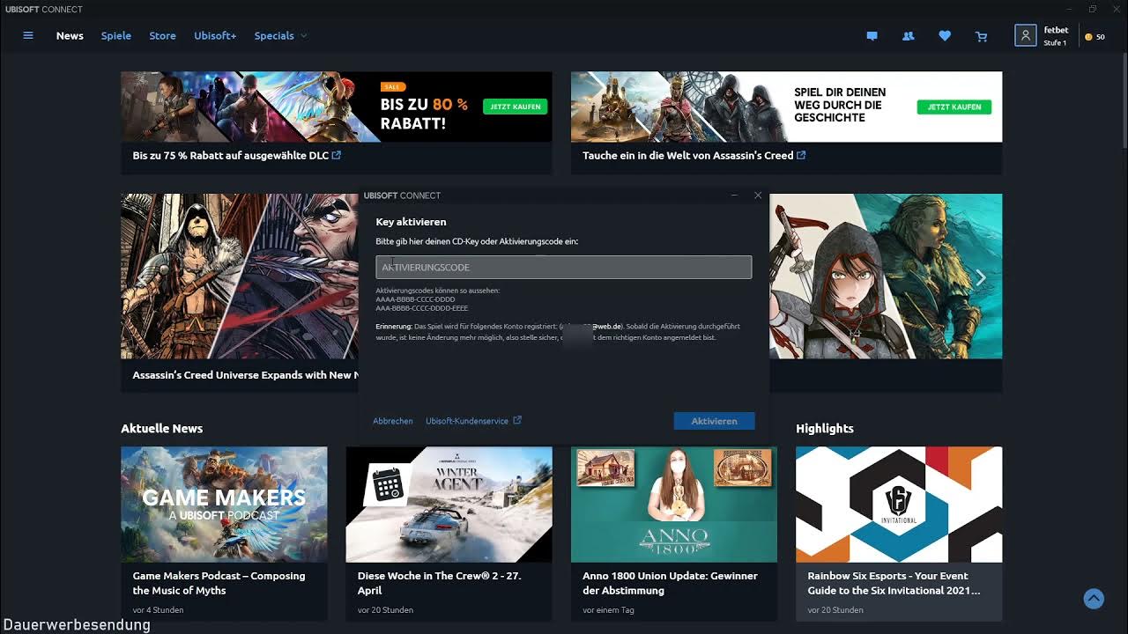The image size is (1128, 634).
Task: Open the wishlist heart icon
Action: pyautogui.click(x=945, y=36)
